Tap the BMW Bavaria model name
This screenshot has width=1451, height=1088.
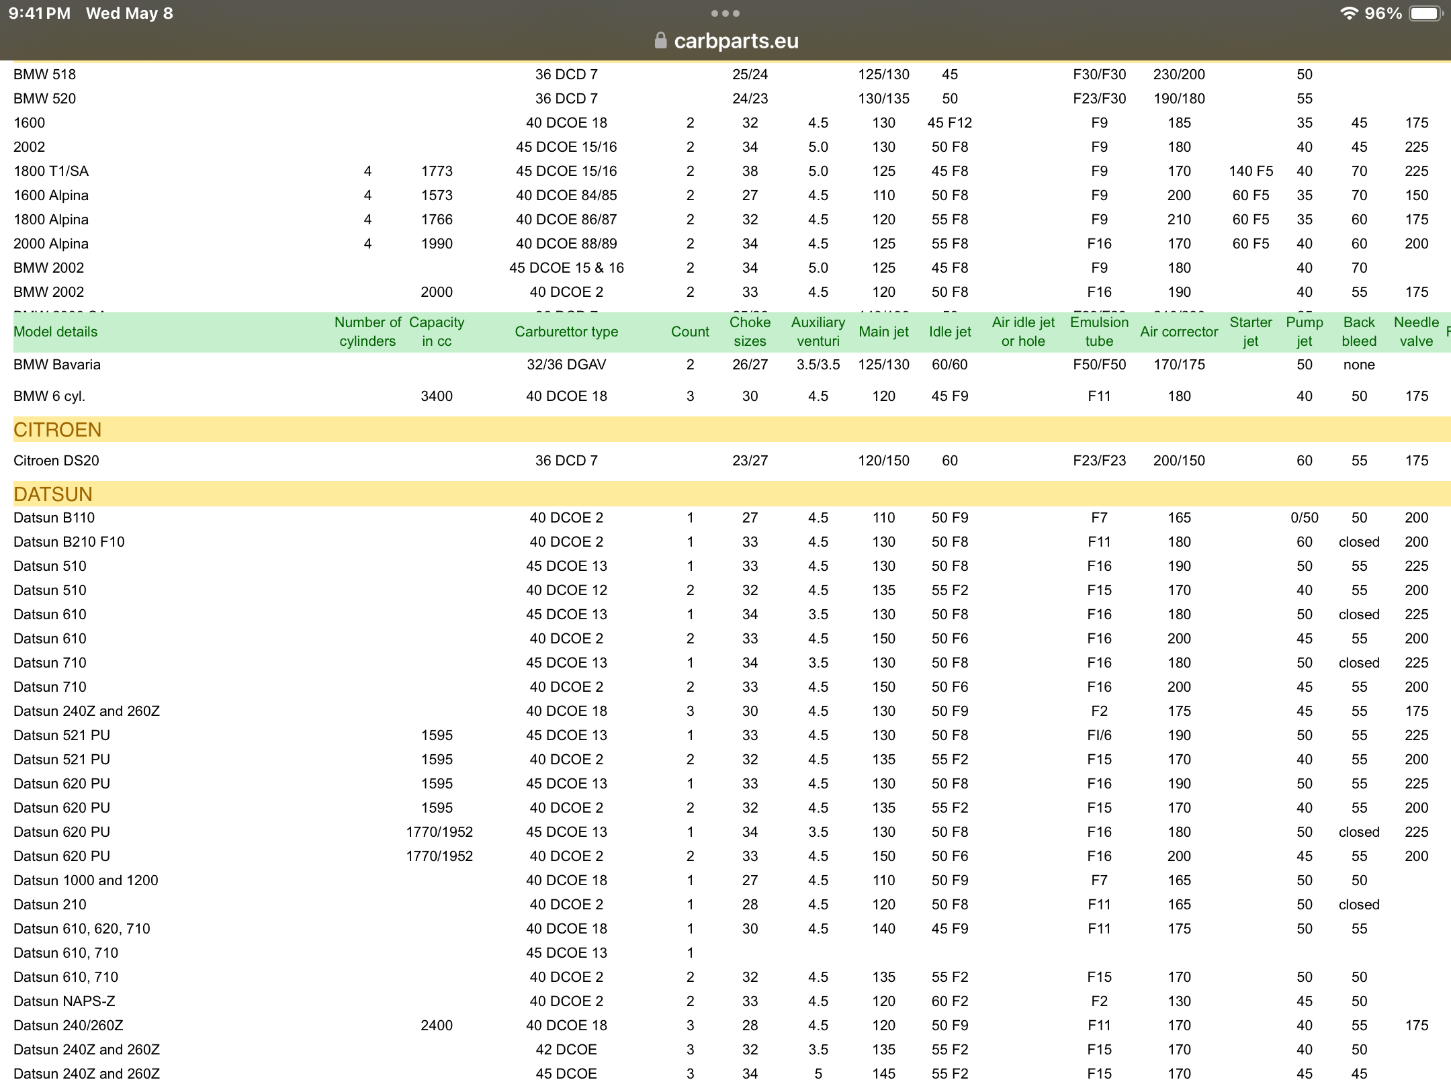57,365
